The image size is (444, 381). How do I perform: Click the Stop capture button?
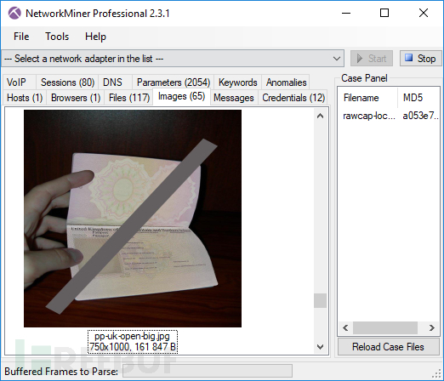[x=420, y=59]
